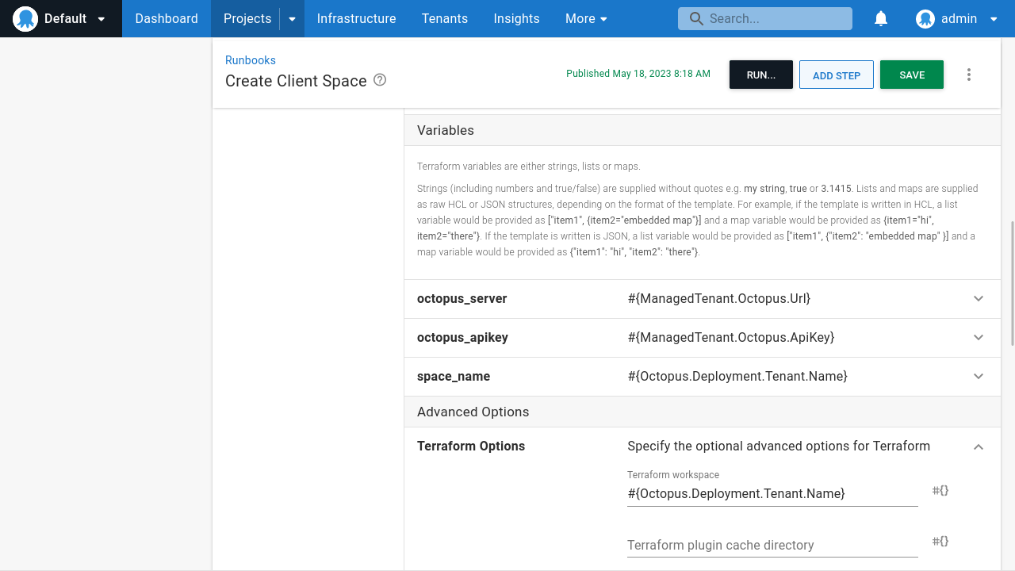This screenshot has width=1015, height=571.
Task: Open the More navigation menu
Action: click(586, 18)
